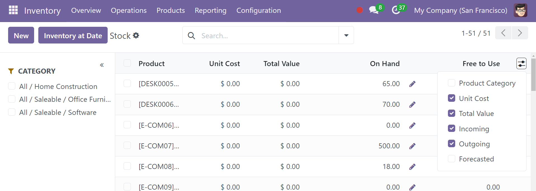Image resolution: width=536 pixels, height=191 pixels.
Task: Enable the Product Category column
Action: (x=452, y=83)
